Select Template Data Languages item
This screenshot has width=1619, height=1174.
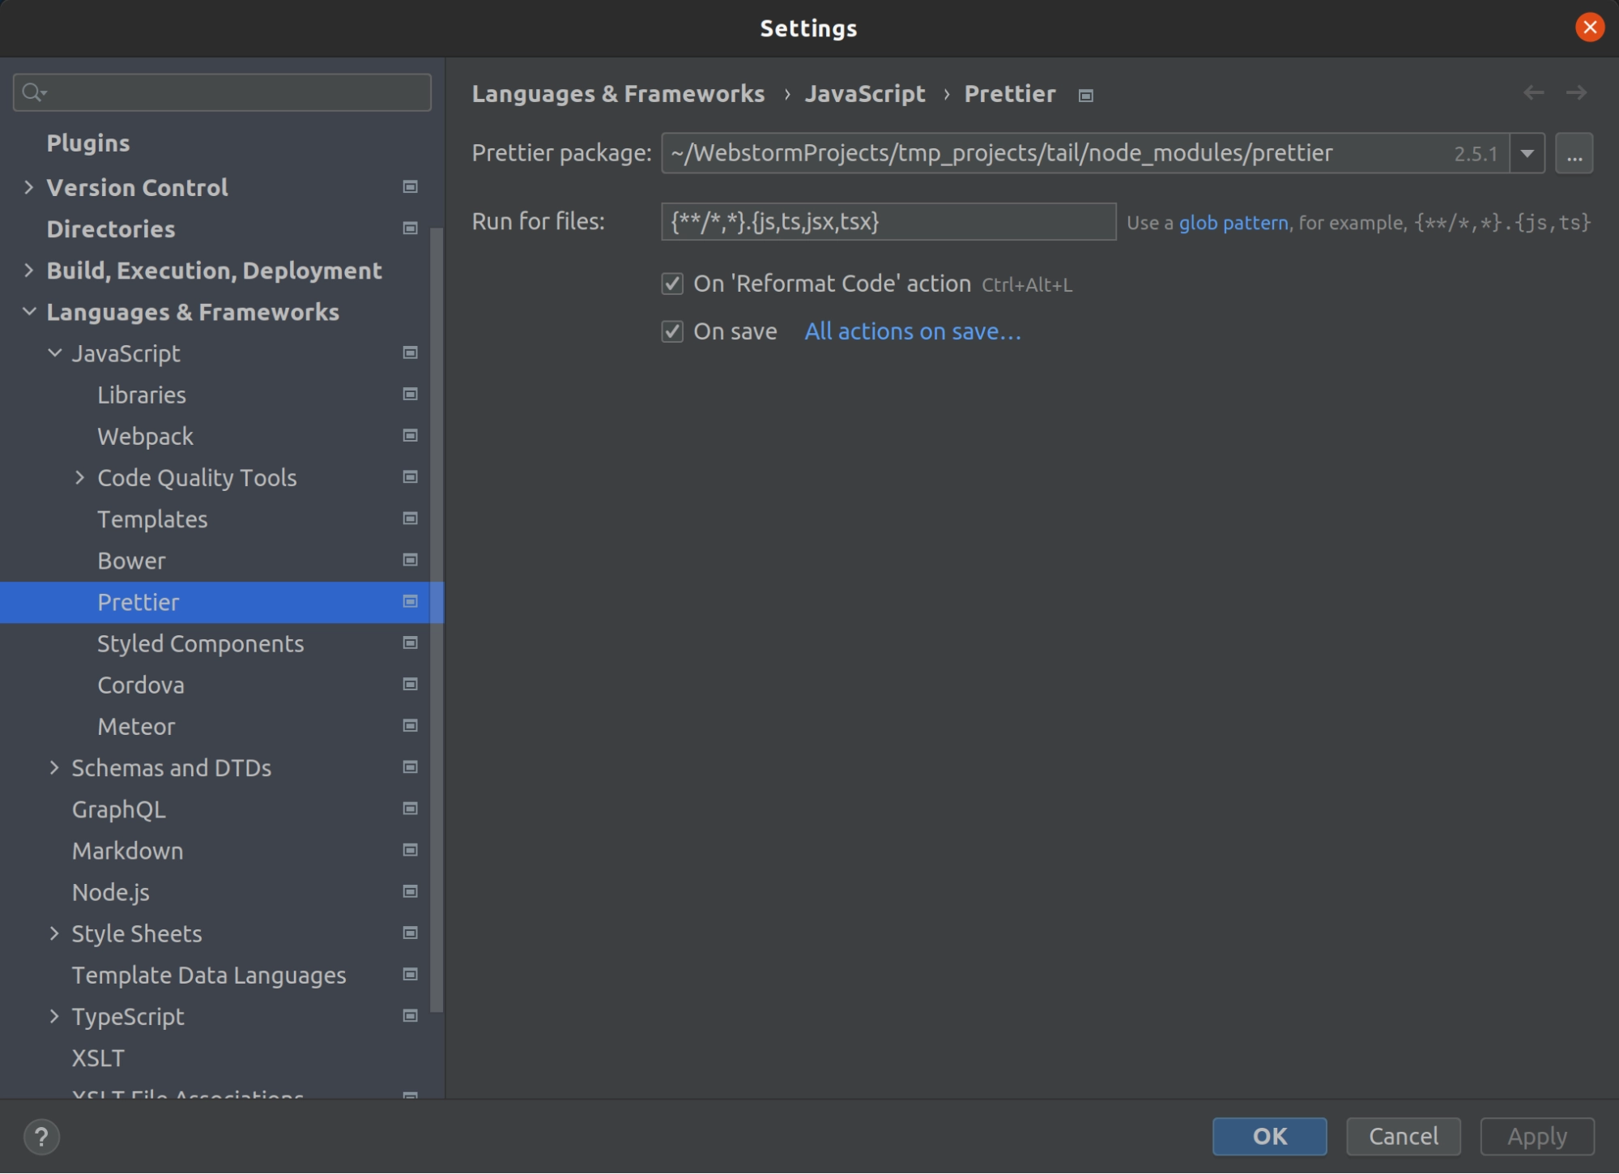click(x=209, y=975)
